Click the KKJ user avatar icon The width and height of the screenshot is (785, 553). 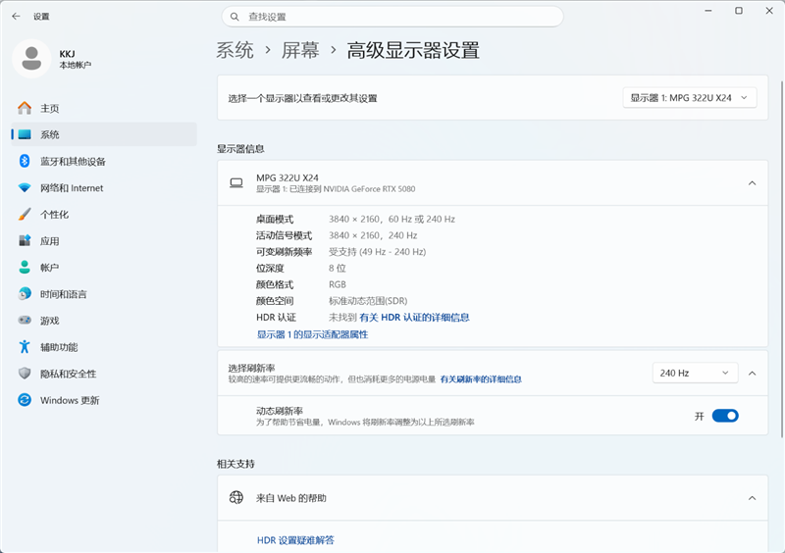pyautogui.click(x=31, y=59)
